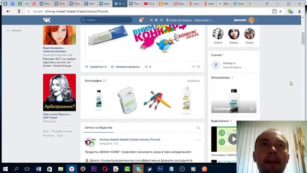307x173 pixels.
Task: Open Photoshop from the taskbar
Action: click(160, 169)
